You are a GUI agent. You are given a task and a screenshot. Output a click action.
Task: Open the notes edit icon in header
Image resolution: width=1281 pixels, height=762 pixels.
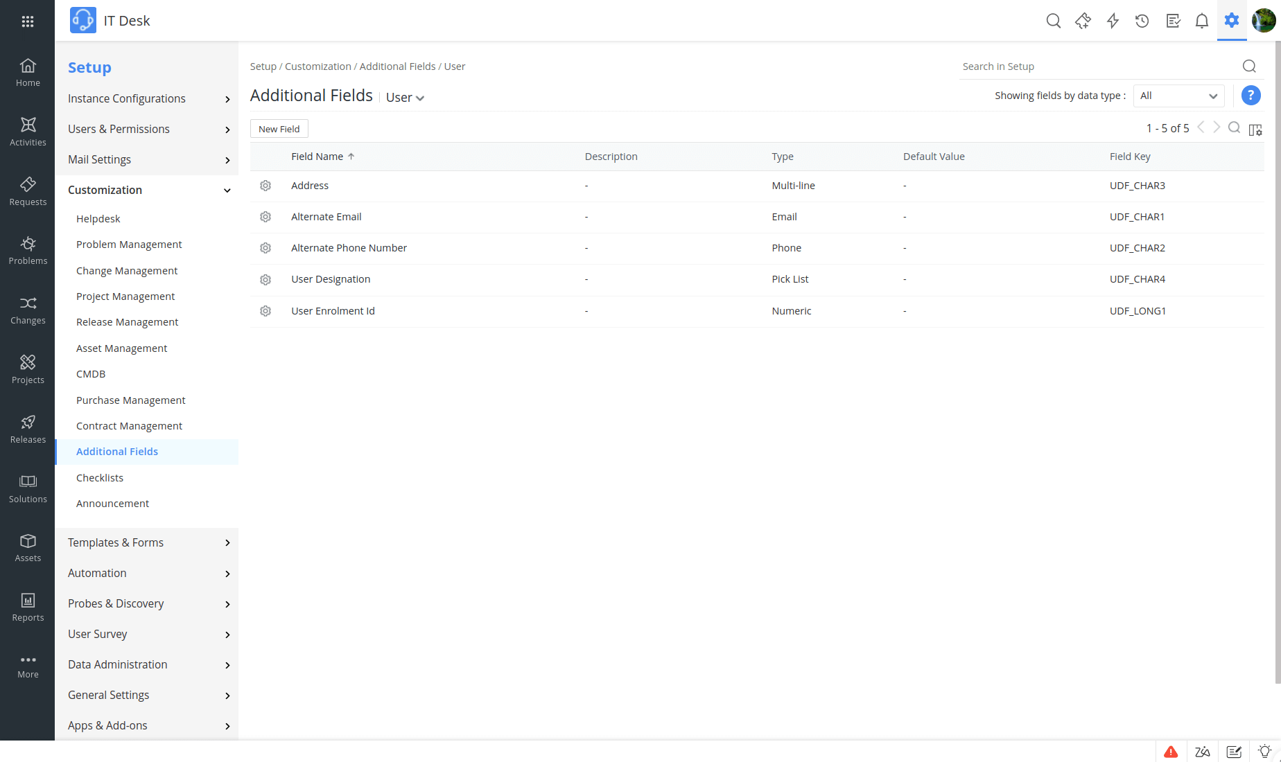1173,21
